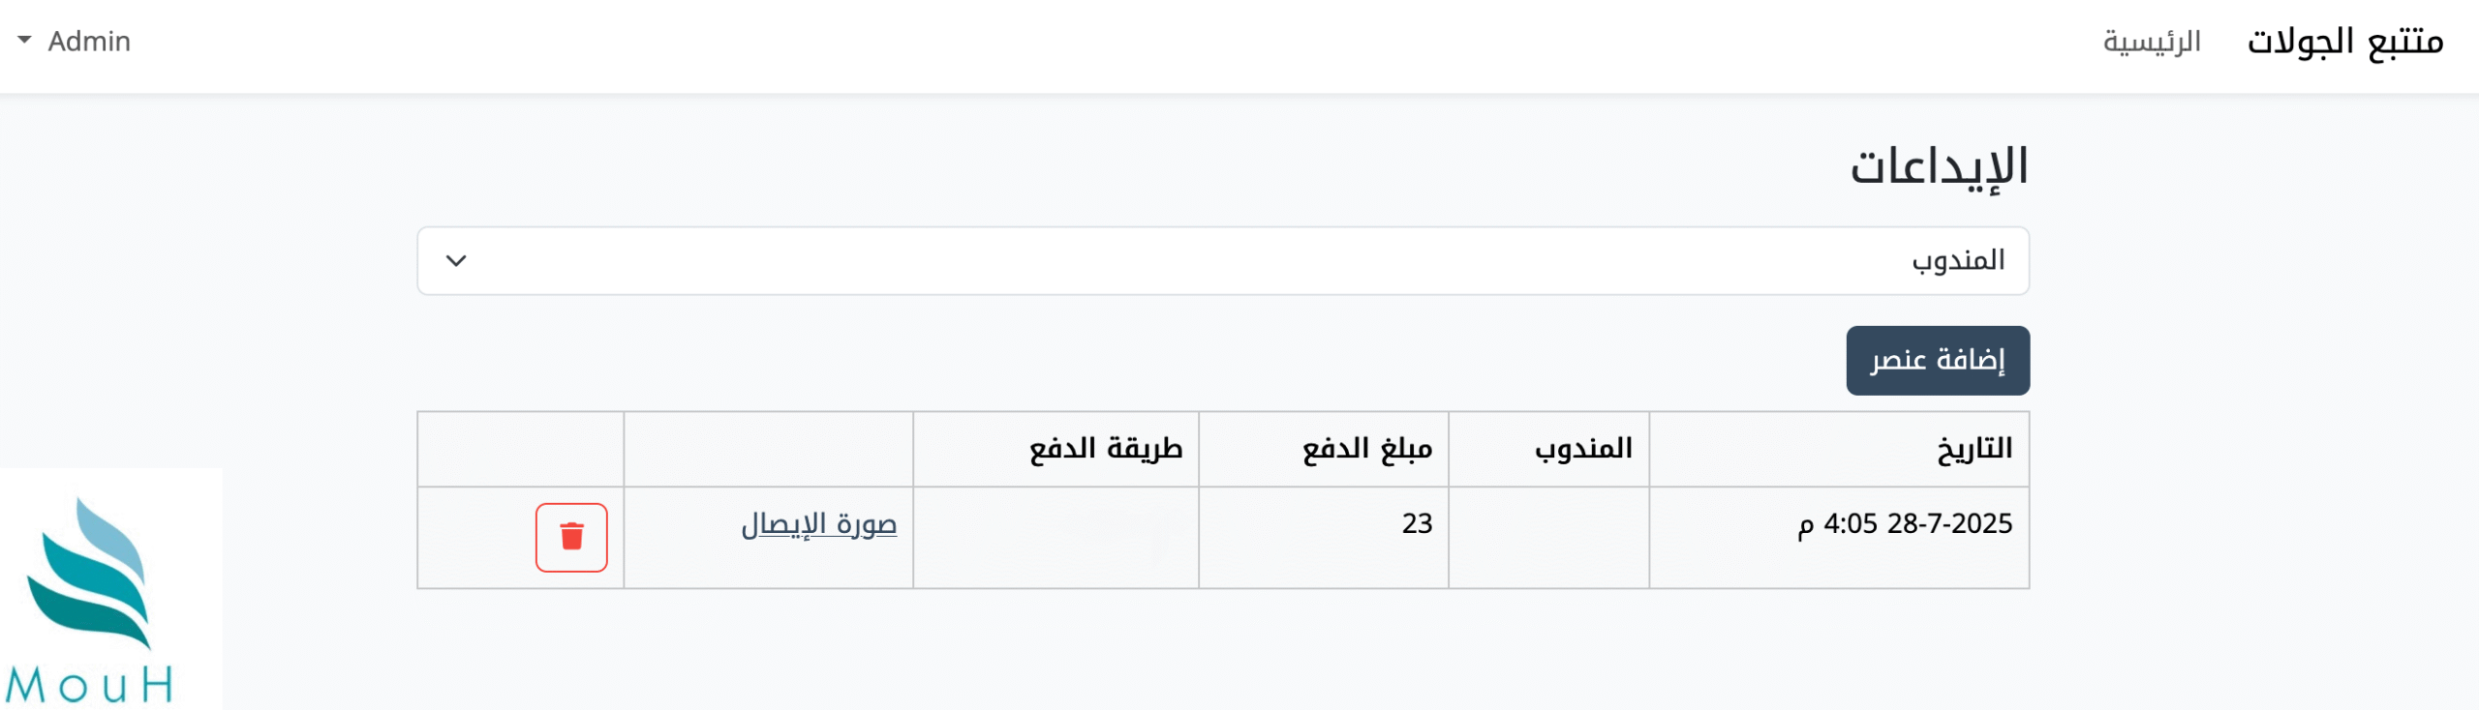
Task: Click the متتبع الجولات brand title
Action: (x=2344, y=42)
